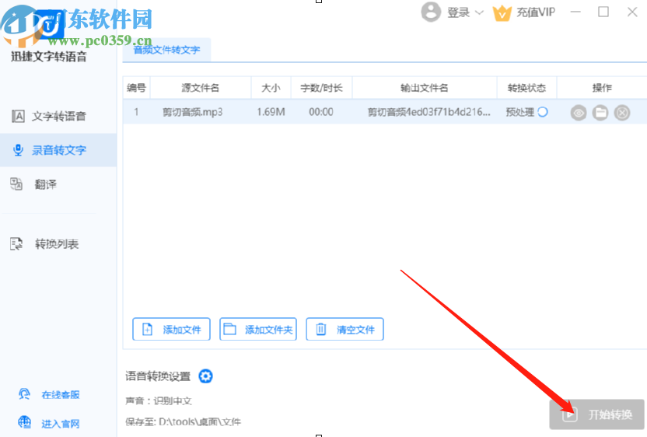The width and height of the screenshot is (647, 437).
Task: Click the translate icon in the sidebar
Action: click(x=16, y=184)
